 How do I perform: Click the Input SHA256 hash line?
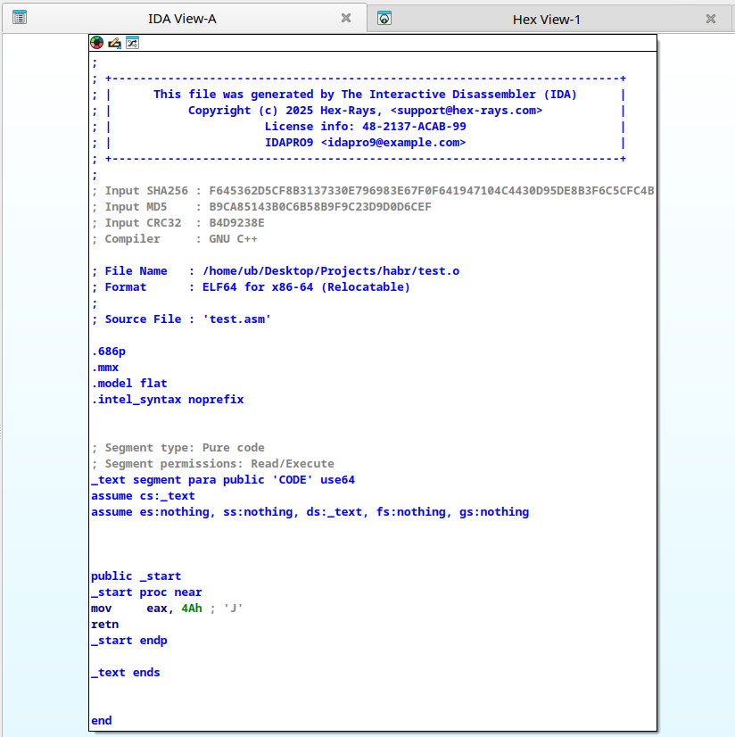[373, 191]
